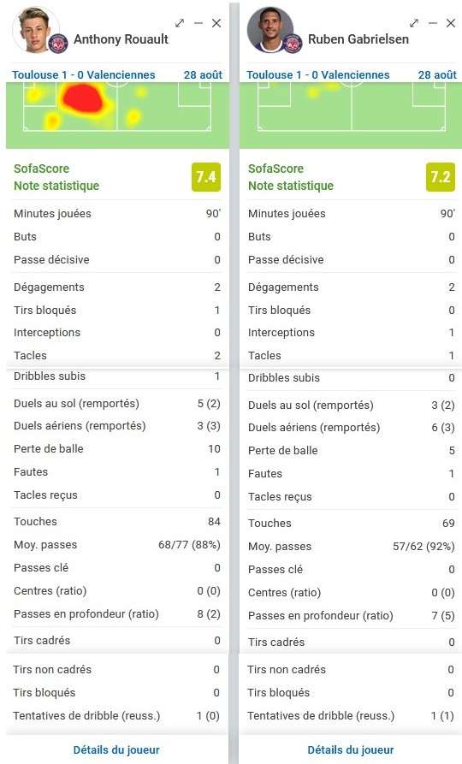Close the Anthony Rouault stats panel
The height and width of the screenshot is (764, 462).
coord(216,23)
